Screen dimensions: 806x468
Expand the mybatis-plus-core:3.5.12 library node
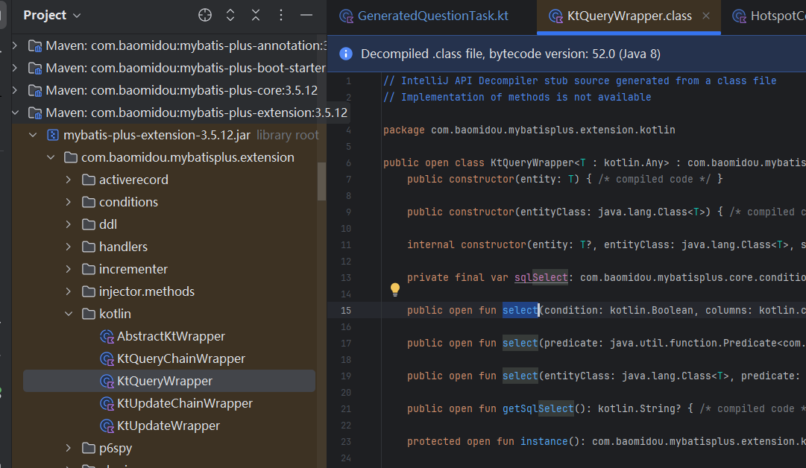[x=15, y=90]
